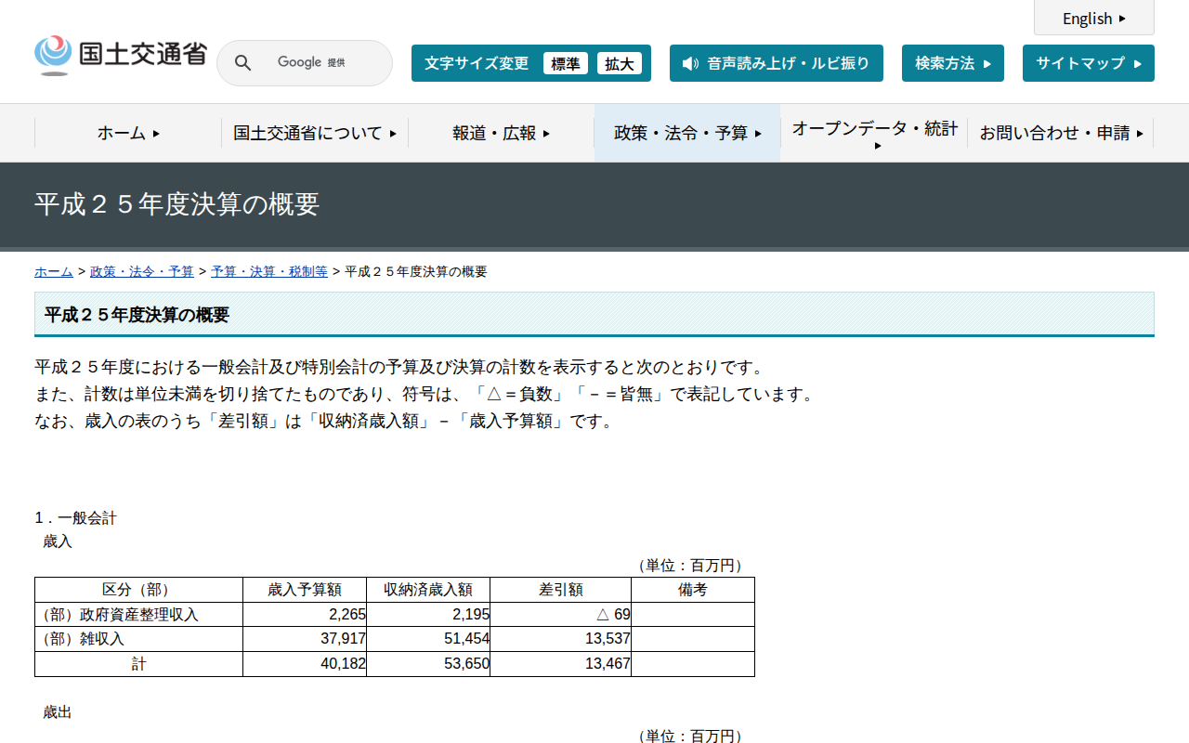The height and width of the screenshot is (743, 1189).
Task: Click the speaker icon on 音声読み上げ・ルビ振り
Action: [689, 64]
